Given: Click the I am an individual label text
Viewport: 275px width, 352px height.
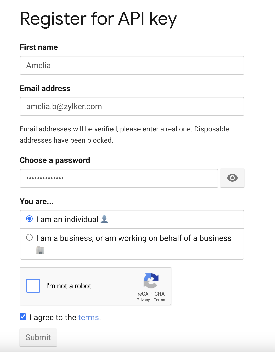Looking at the screenshot, I should click(x=67, y=219).
